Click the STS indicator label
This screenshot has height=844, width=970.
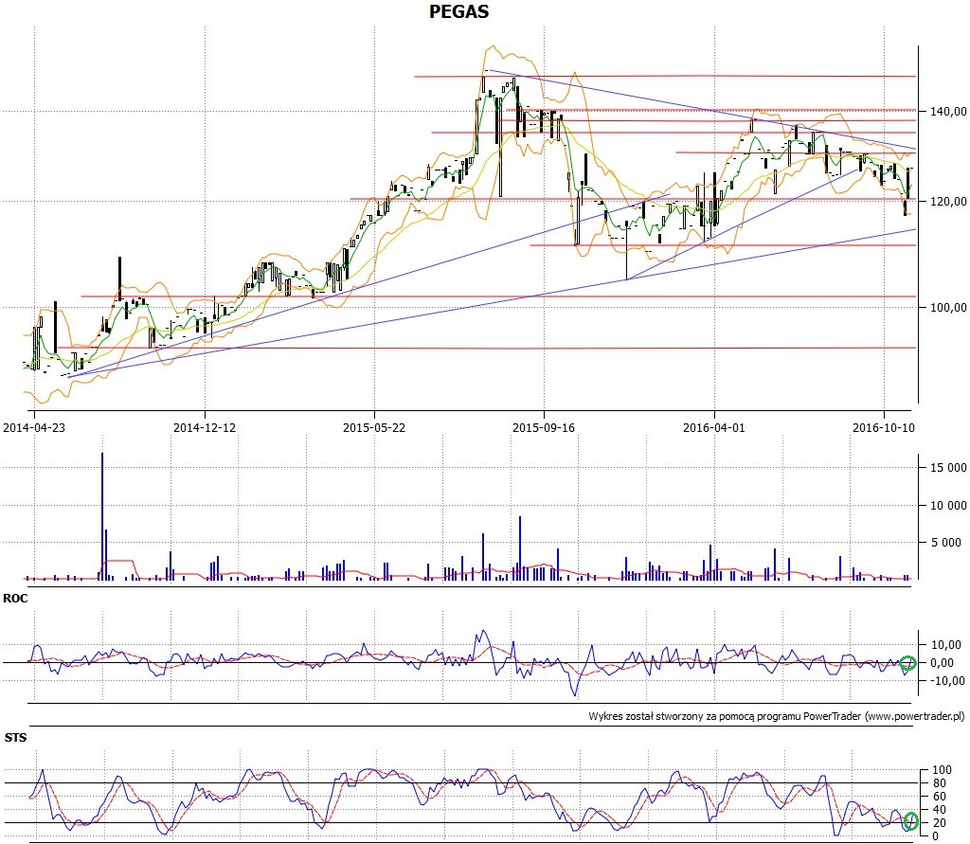coord(15,738)
